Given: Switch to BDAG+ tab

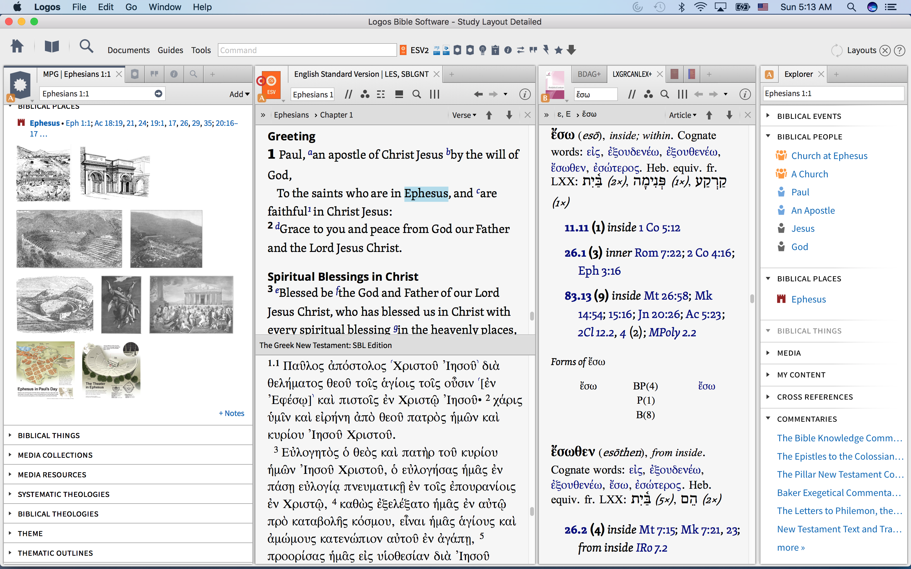Looking at the screenshot, I should [x=589, y=74].
